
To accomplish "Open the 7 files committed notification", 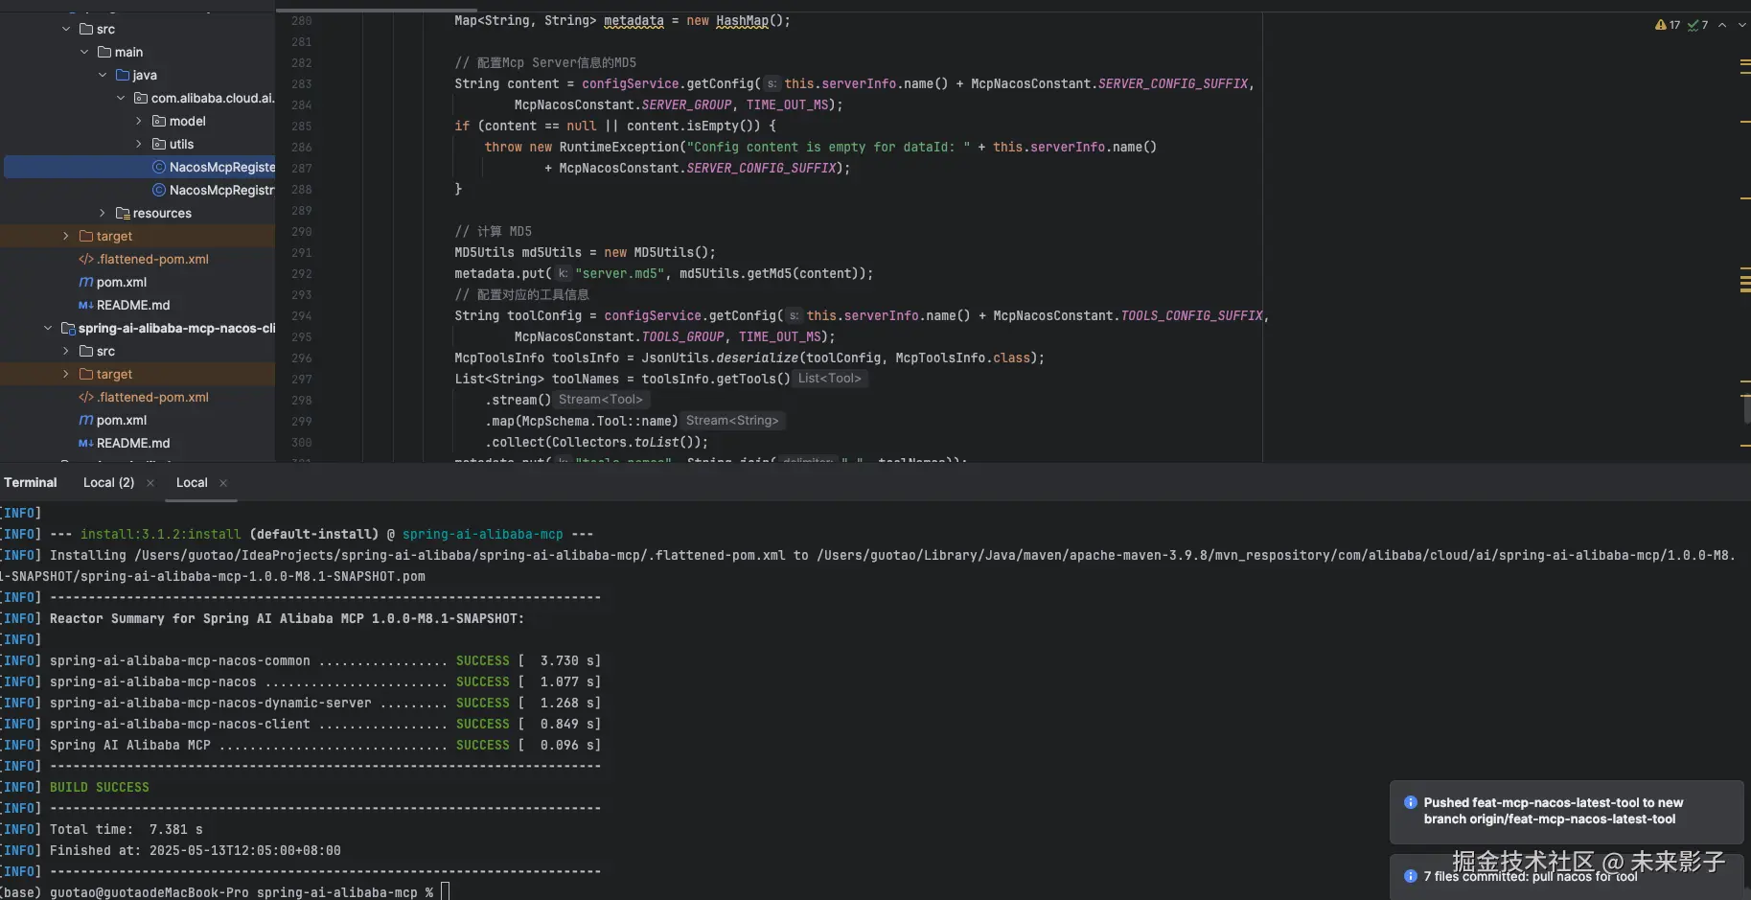I will [x=1566, y=877].
